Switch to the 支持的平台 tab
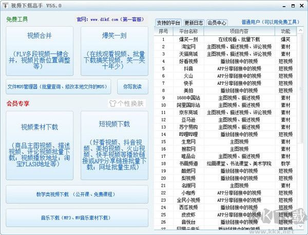Screen dimensions: 308x235 [x=168, y=23]
